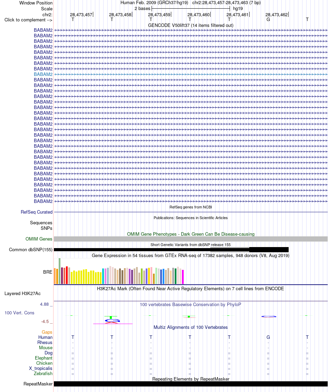Click the RefSeq Curated track label
The image size is (328, 392).
point(37,212)
